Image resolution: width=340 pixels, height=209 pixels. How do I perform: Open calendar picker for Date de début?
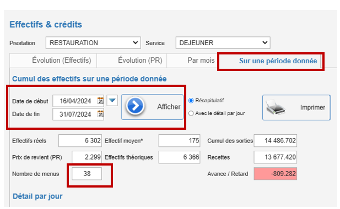coord(100,101)
